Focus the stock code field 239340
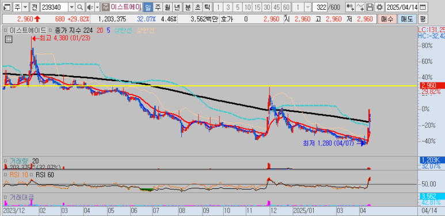The image size is (445, 216). point(54,7)
